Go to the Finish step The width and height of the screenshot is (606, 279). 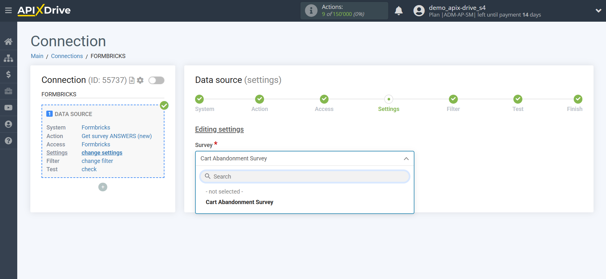[578, 99]
